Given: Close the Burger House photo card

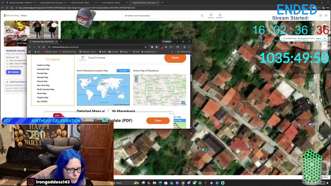Looking at the screenshot, I should click(x=54, y=25).
